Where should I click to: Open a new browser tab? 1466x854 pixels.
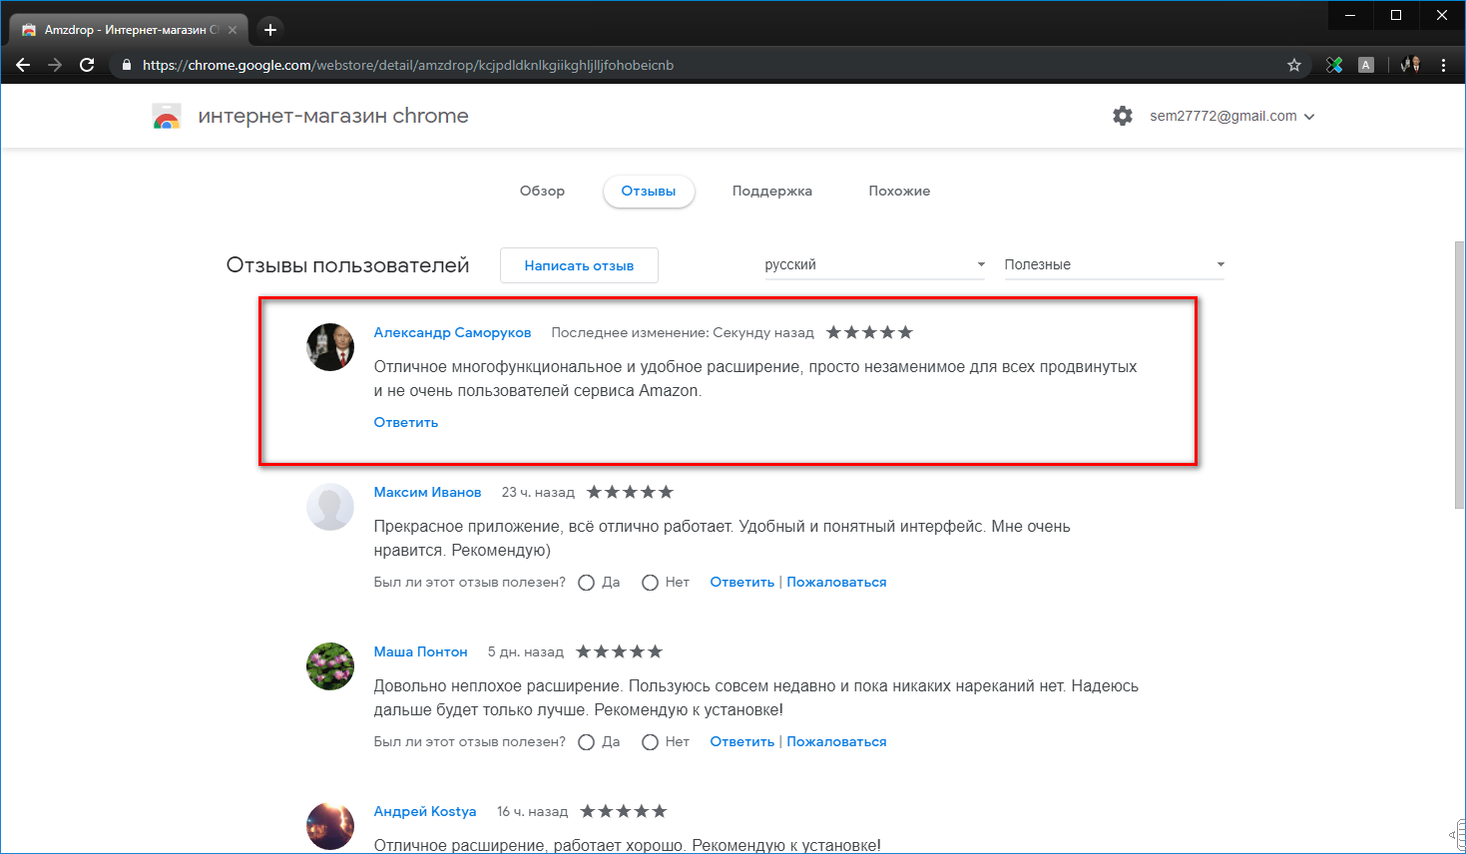click(x=270, y=30)
